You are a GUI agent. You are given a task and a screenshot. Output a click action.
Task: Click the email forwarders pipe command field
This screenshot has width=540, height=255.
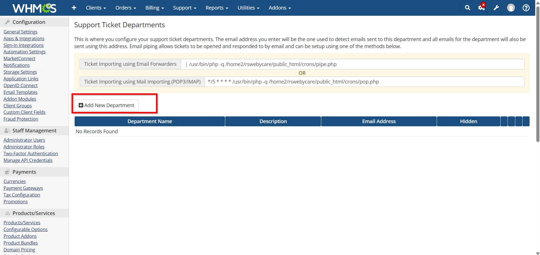click(352, 64)
